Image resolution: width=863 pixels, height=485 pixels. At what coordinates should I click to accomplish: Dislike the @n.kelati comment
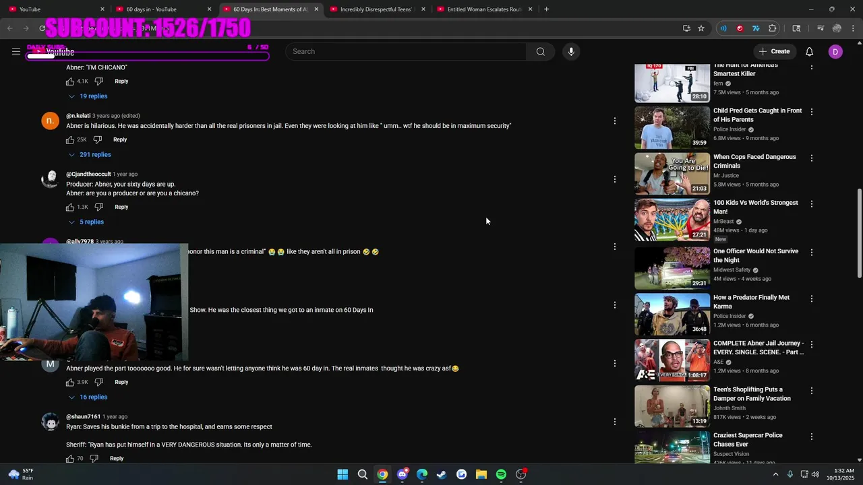(x=98, y=139)
